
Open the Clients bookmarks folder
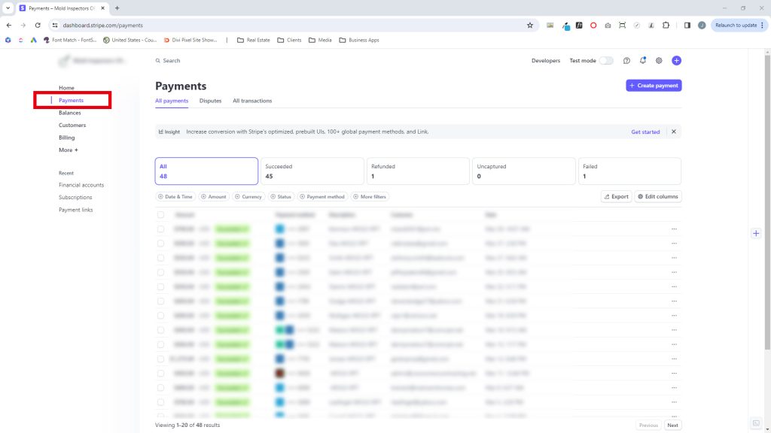(289, 40)
